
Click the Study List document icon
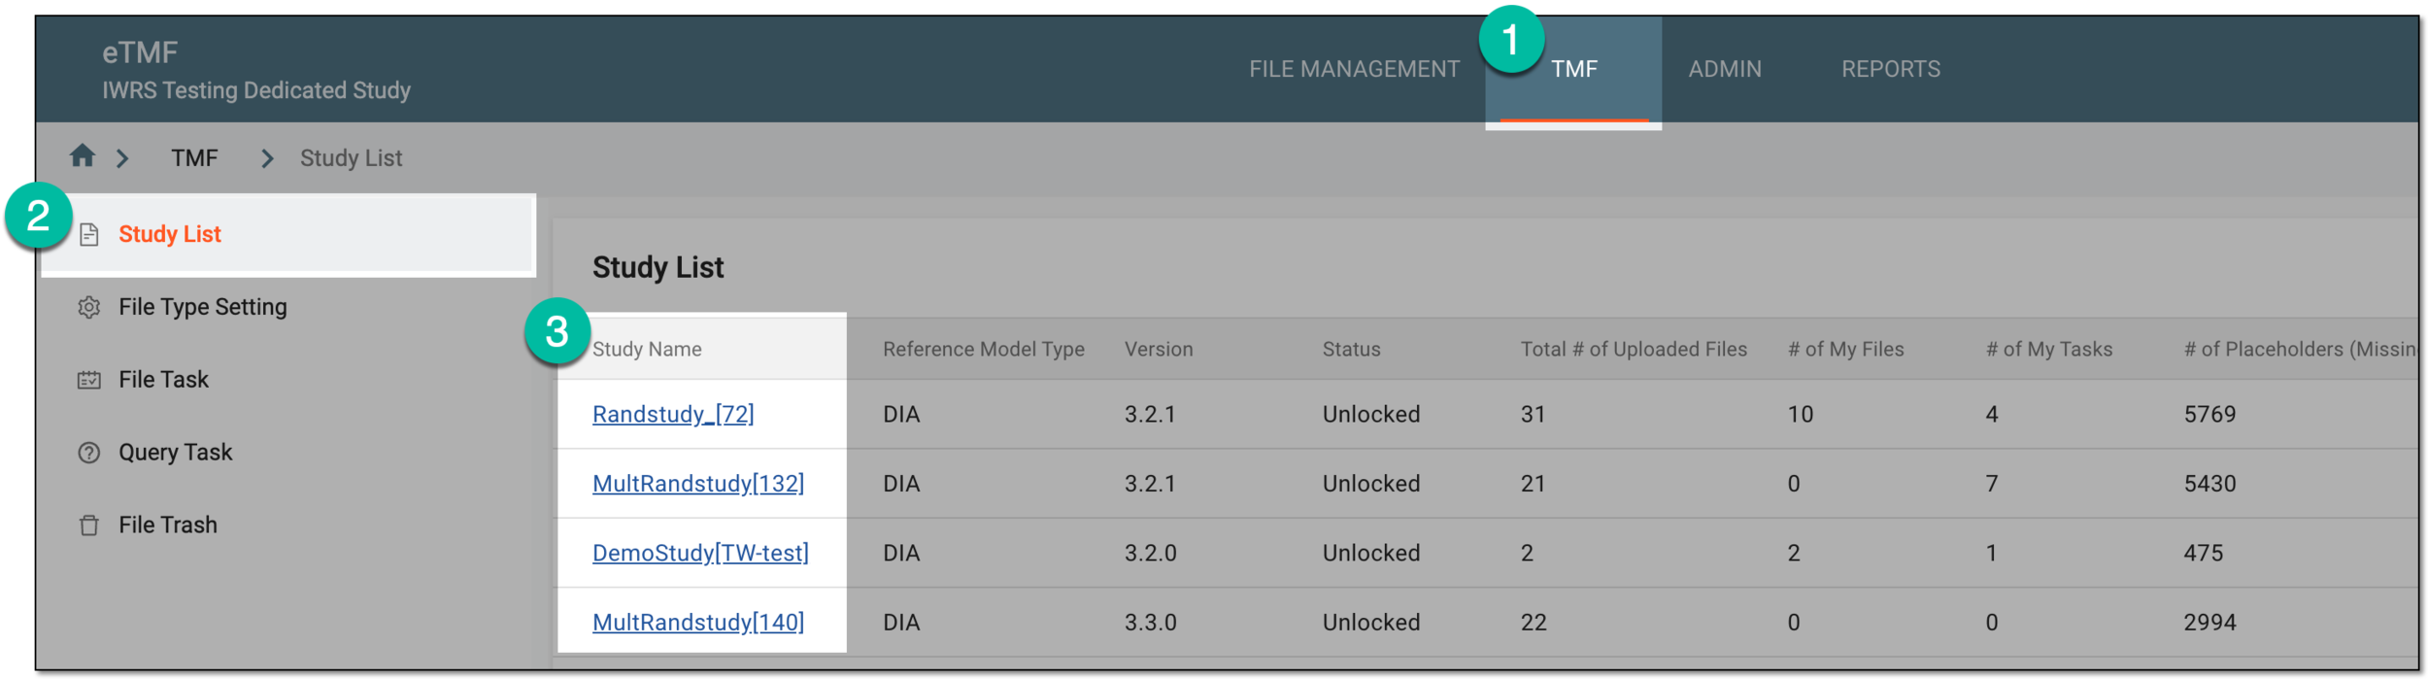click(x=89, y=234)
